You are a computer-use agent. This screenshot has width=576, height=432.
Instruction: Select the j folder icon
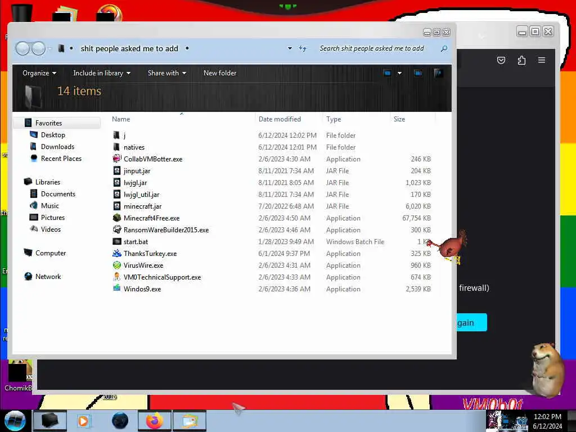point(116,135)
